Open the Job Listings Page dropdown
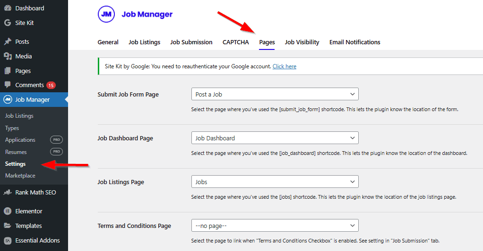Image resolution: width=483 pixels, height=251 pixels. pos(275,182)
